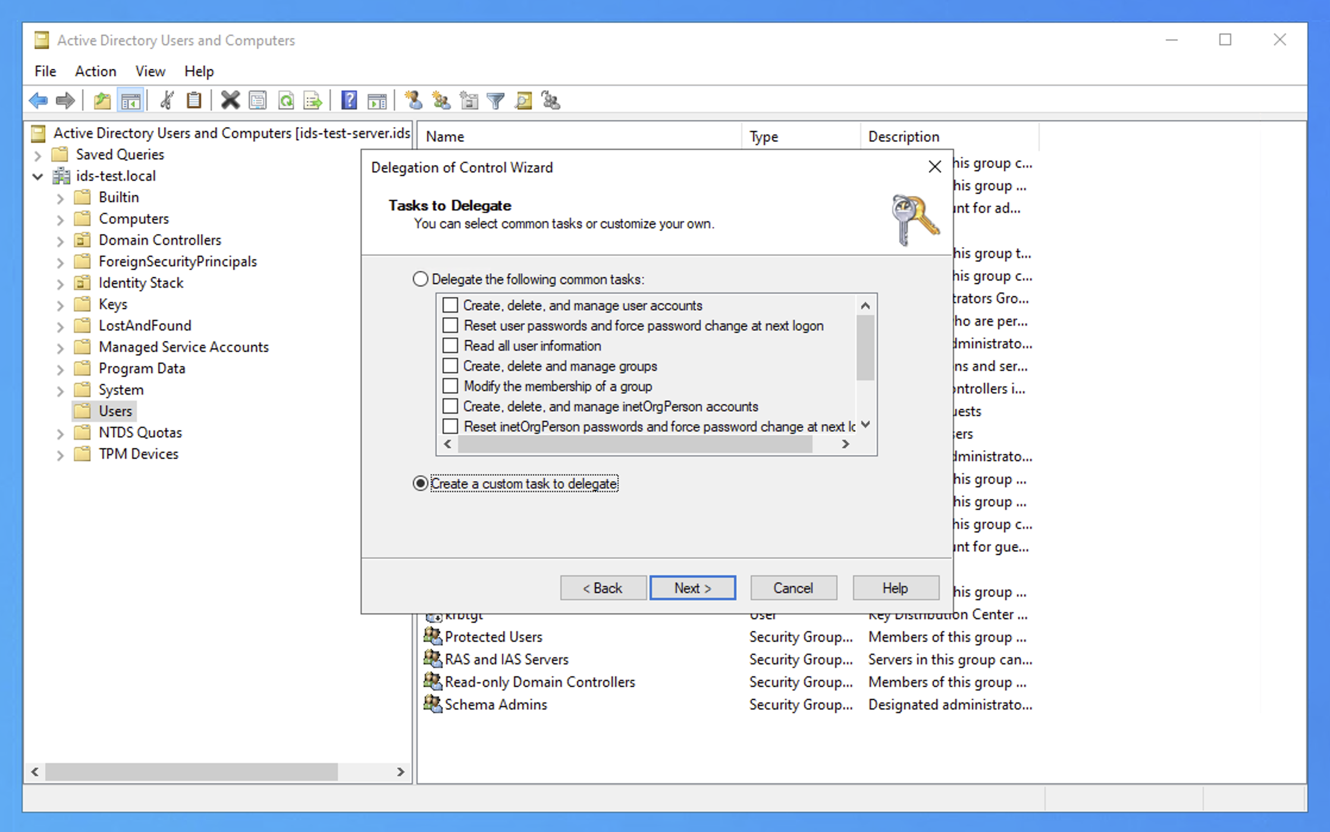1330x832 pixels.
Task: Click the Type column header
Action: 801,136
